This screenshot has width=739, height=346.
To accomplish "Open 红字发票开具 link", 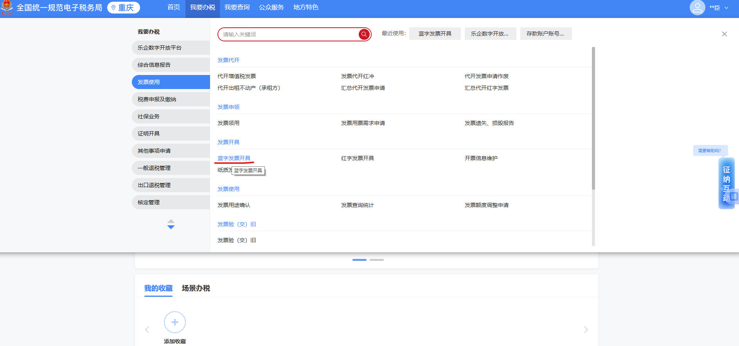I will pyautogui.click(x=358, y=158).
